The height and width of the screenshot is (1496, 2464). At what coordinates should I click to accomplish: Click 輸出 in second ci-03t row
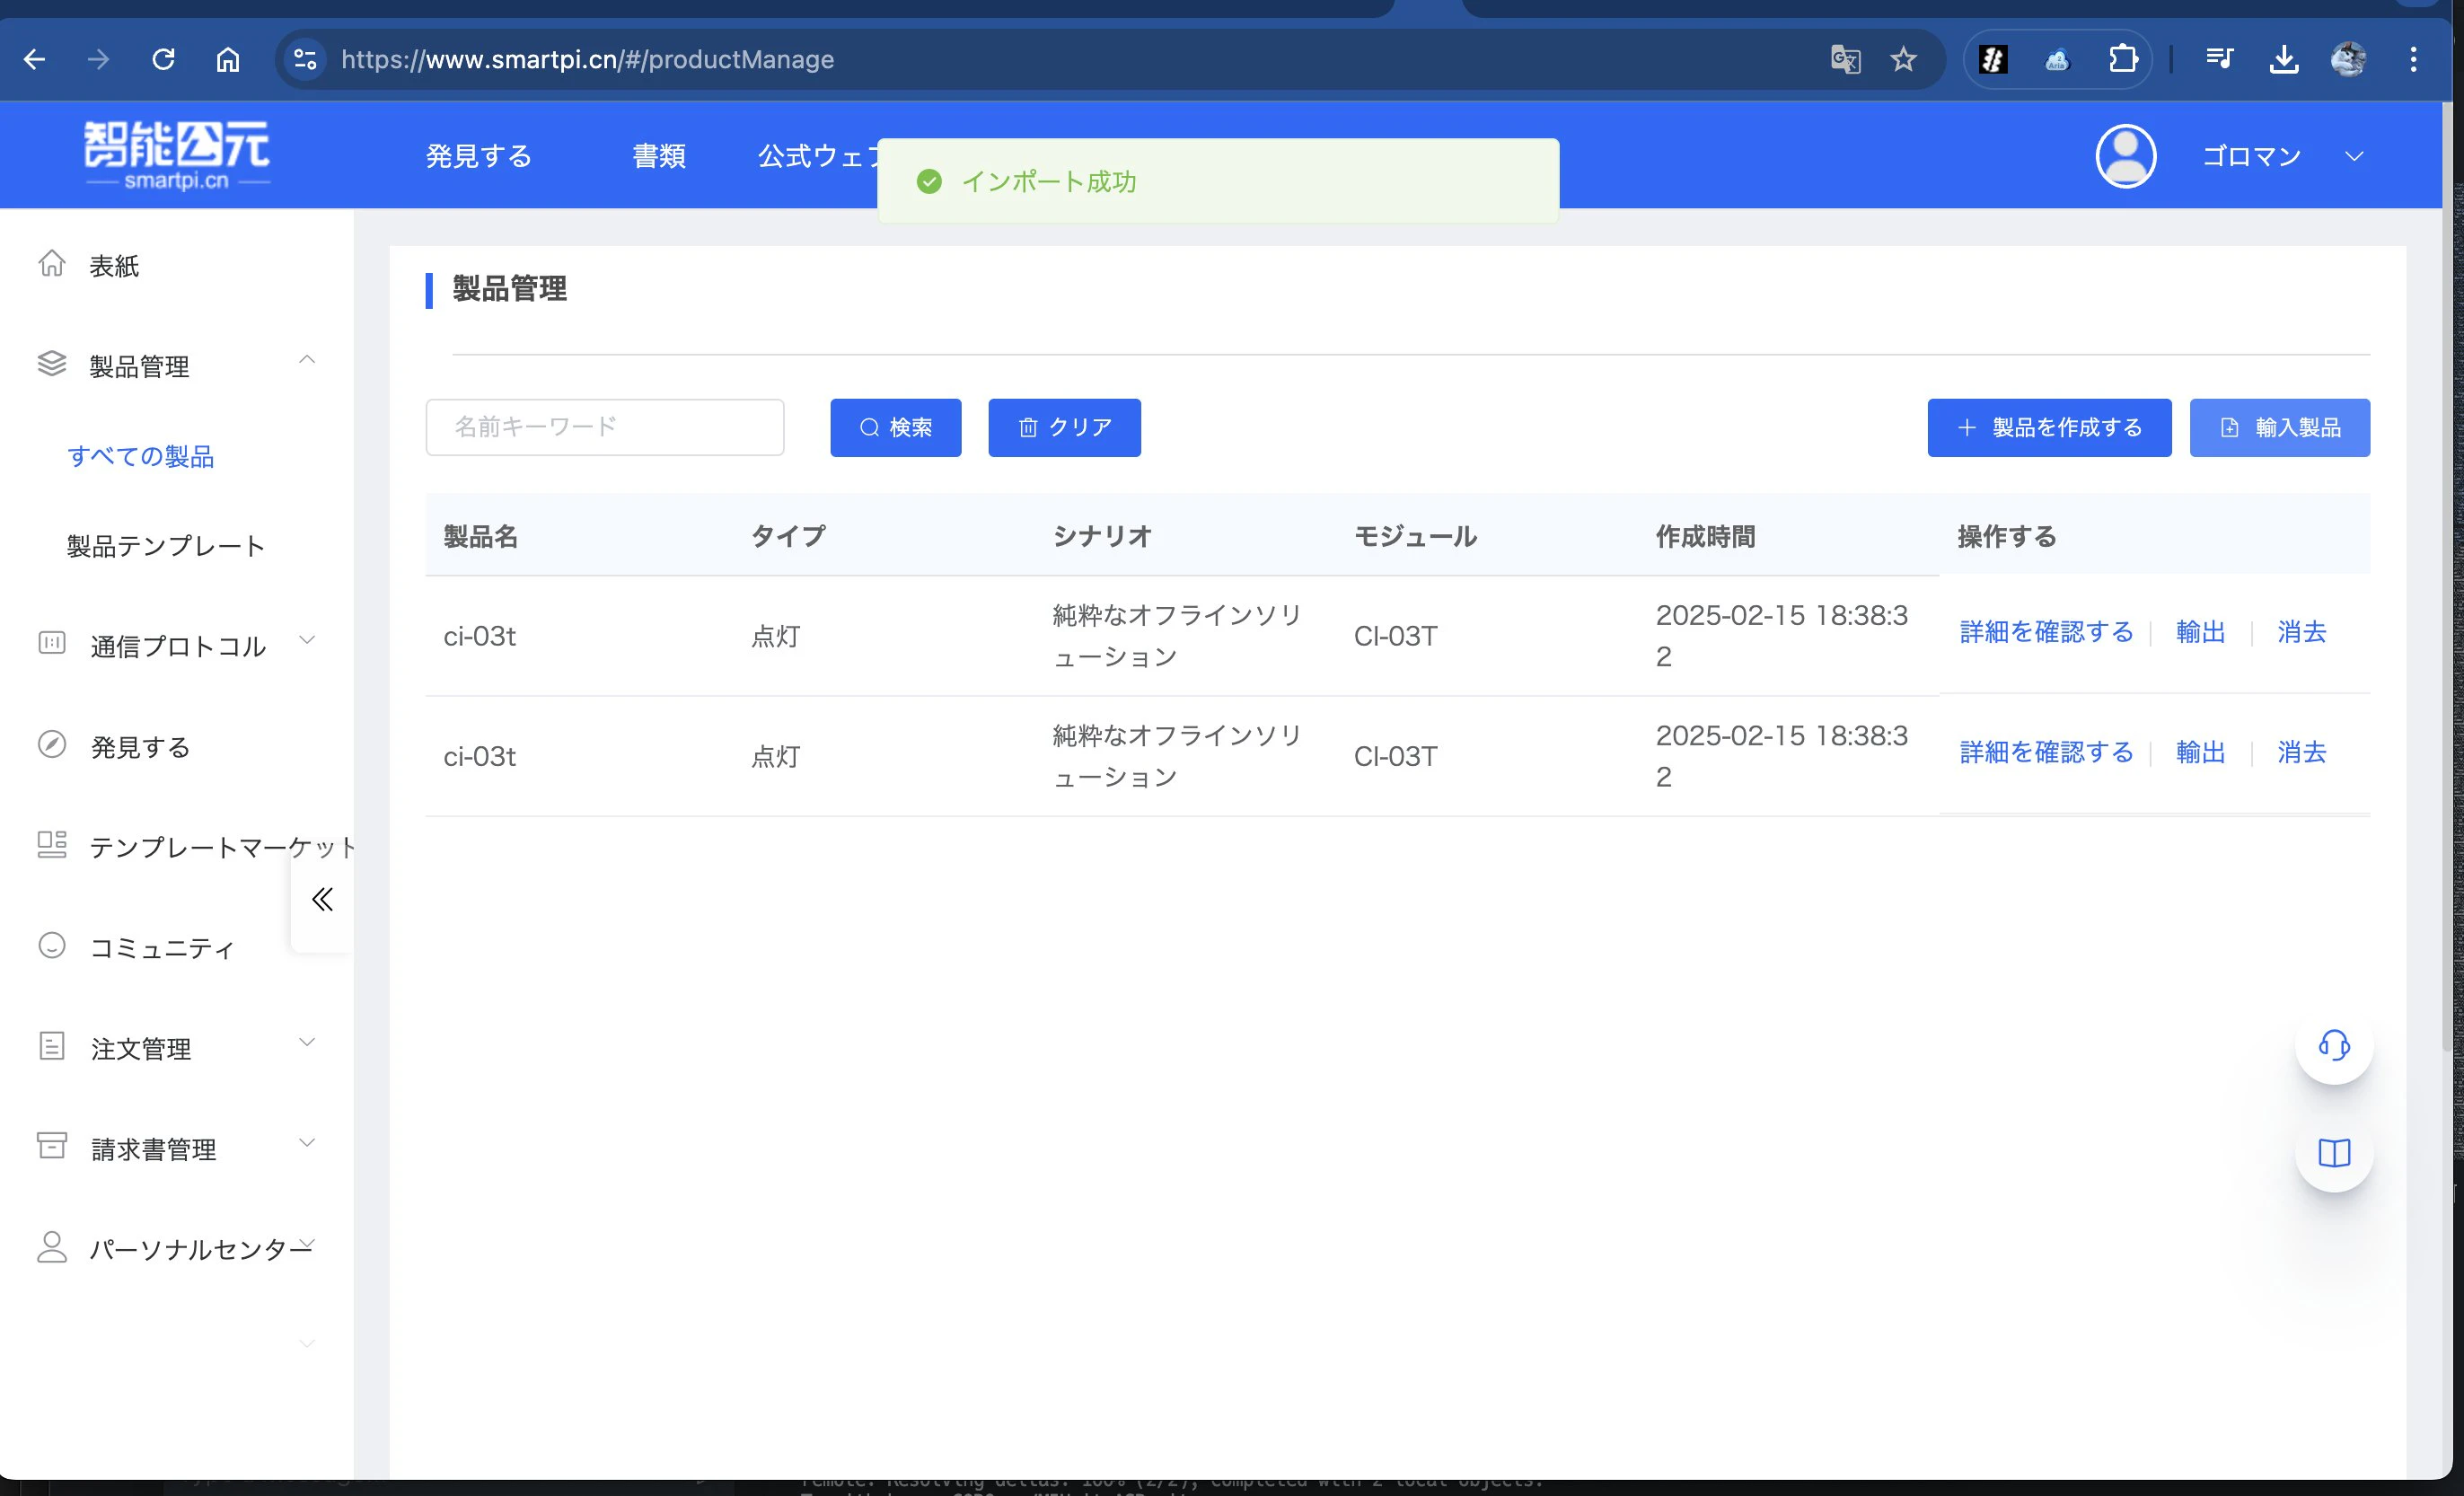point(2200,752)
